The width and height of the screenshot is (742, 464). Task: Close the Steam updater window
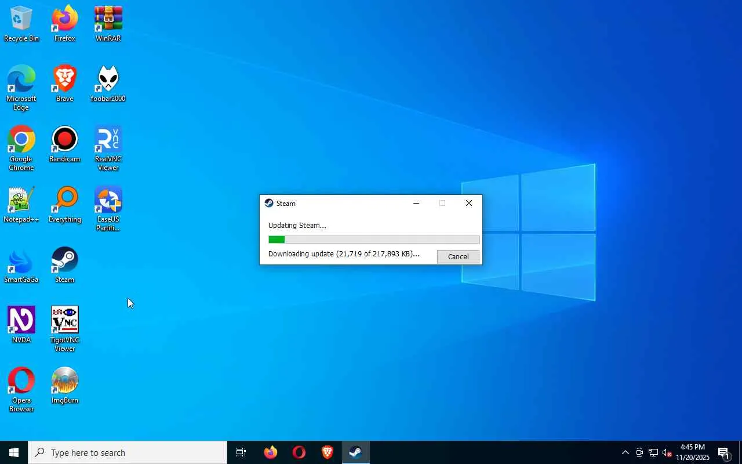pos(469,204)
